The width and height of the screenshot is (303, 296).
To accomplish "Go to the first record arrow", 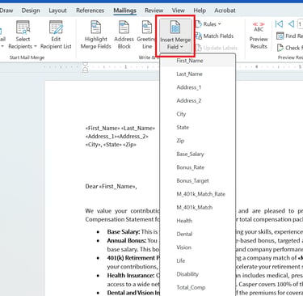I will [x=279, y=24].
